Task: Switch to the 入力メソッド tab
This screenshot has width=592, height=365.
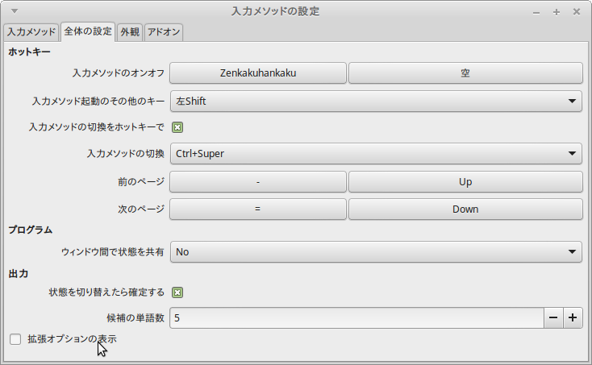Action: (31, 32)
